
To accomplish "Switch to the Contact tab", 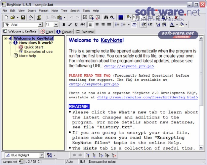I will coord(64,32).
